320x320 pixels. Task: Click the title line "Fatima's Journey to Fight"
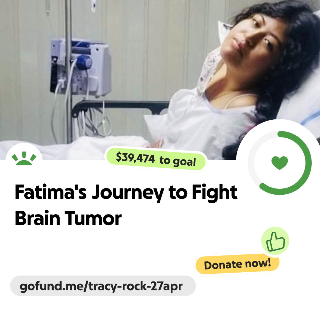(x=126, y=193)
